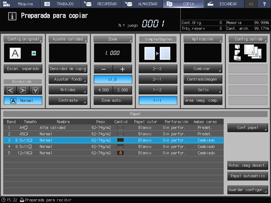
Task: Open the Nitidez adjustment
Action: click(68, 90)
